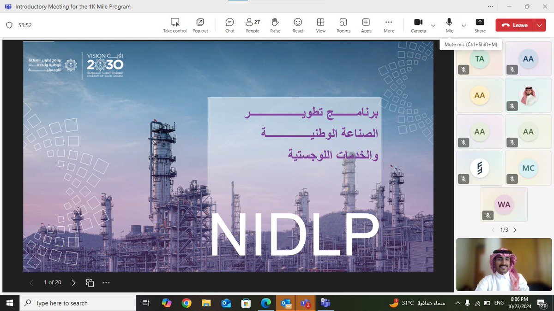Click muted mic icon on MC tile

(512, 179)
